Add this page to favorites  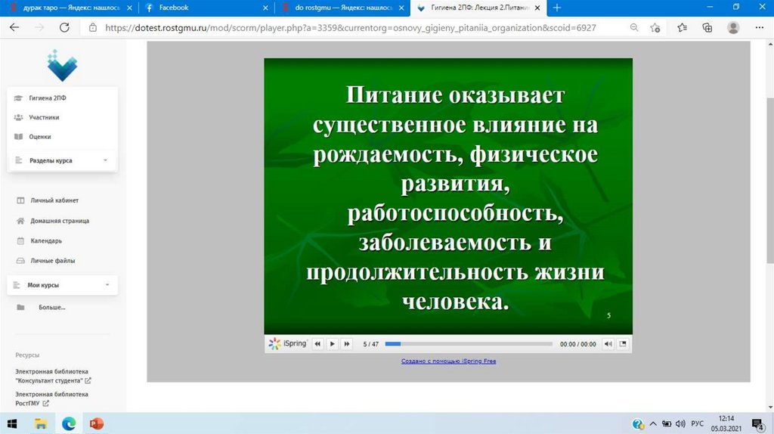click(656, 27)
